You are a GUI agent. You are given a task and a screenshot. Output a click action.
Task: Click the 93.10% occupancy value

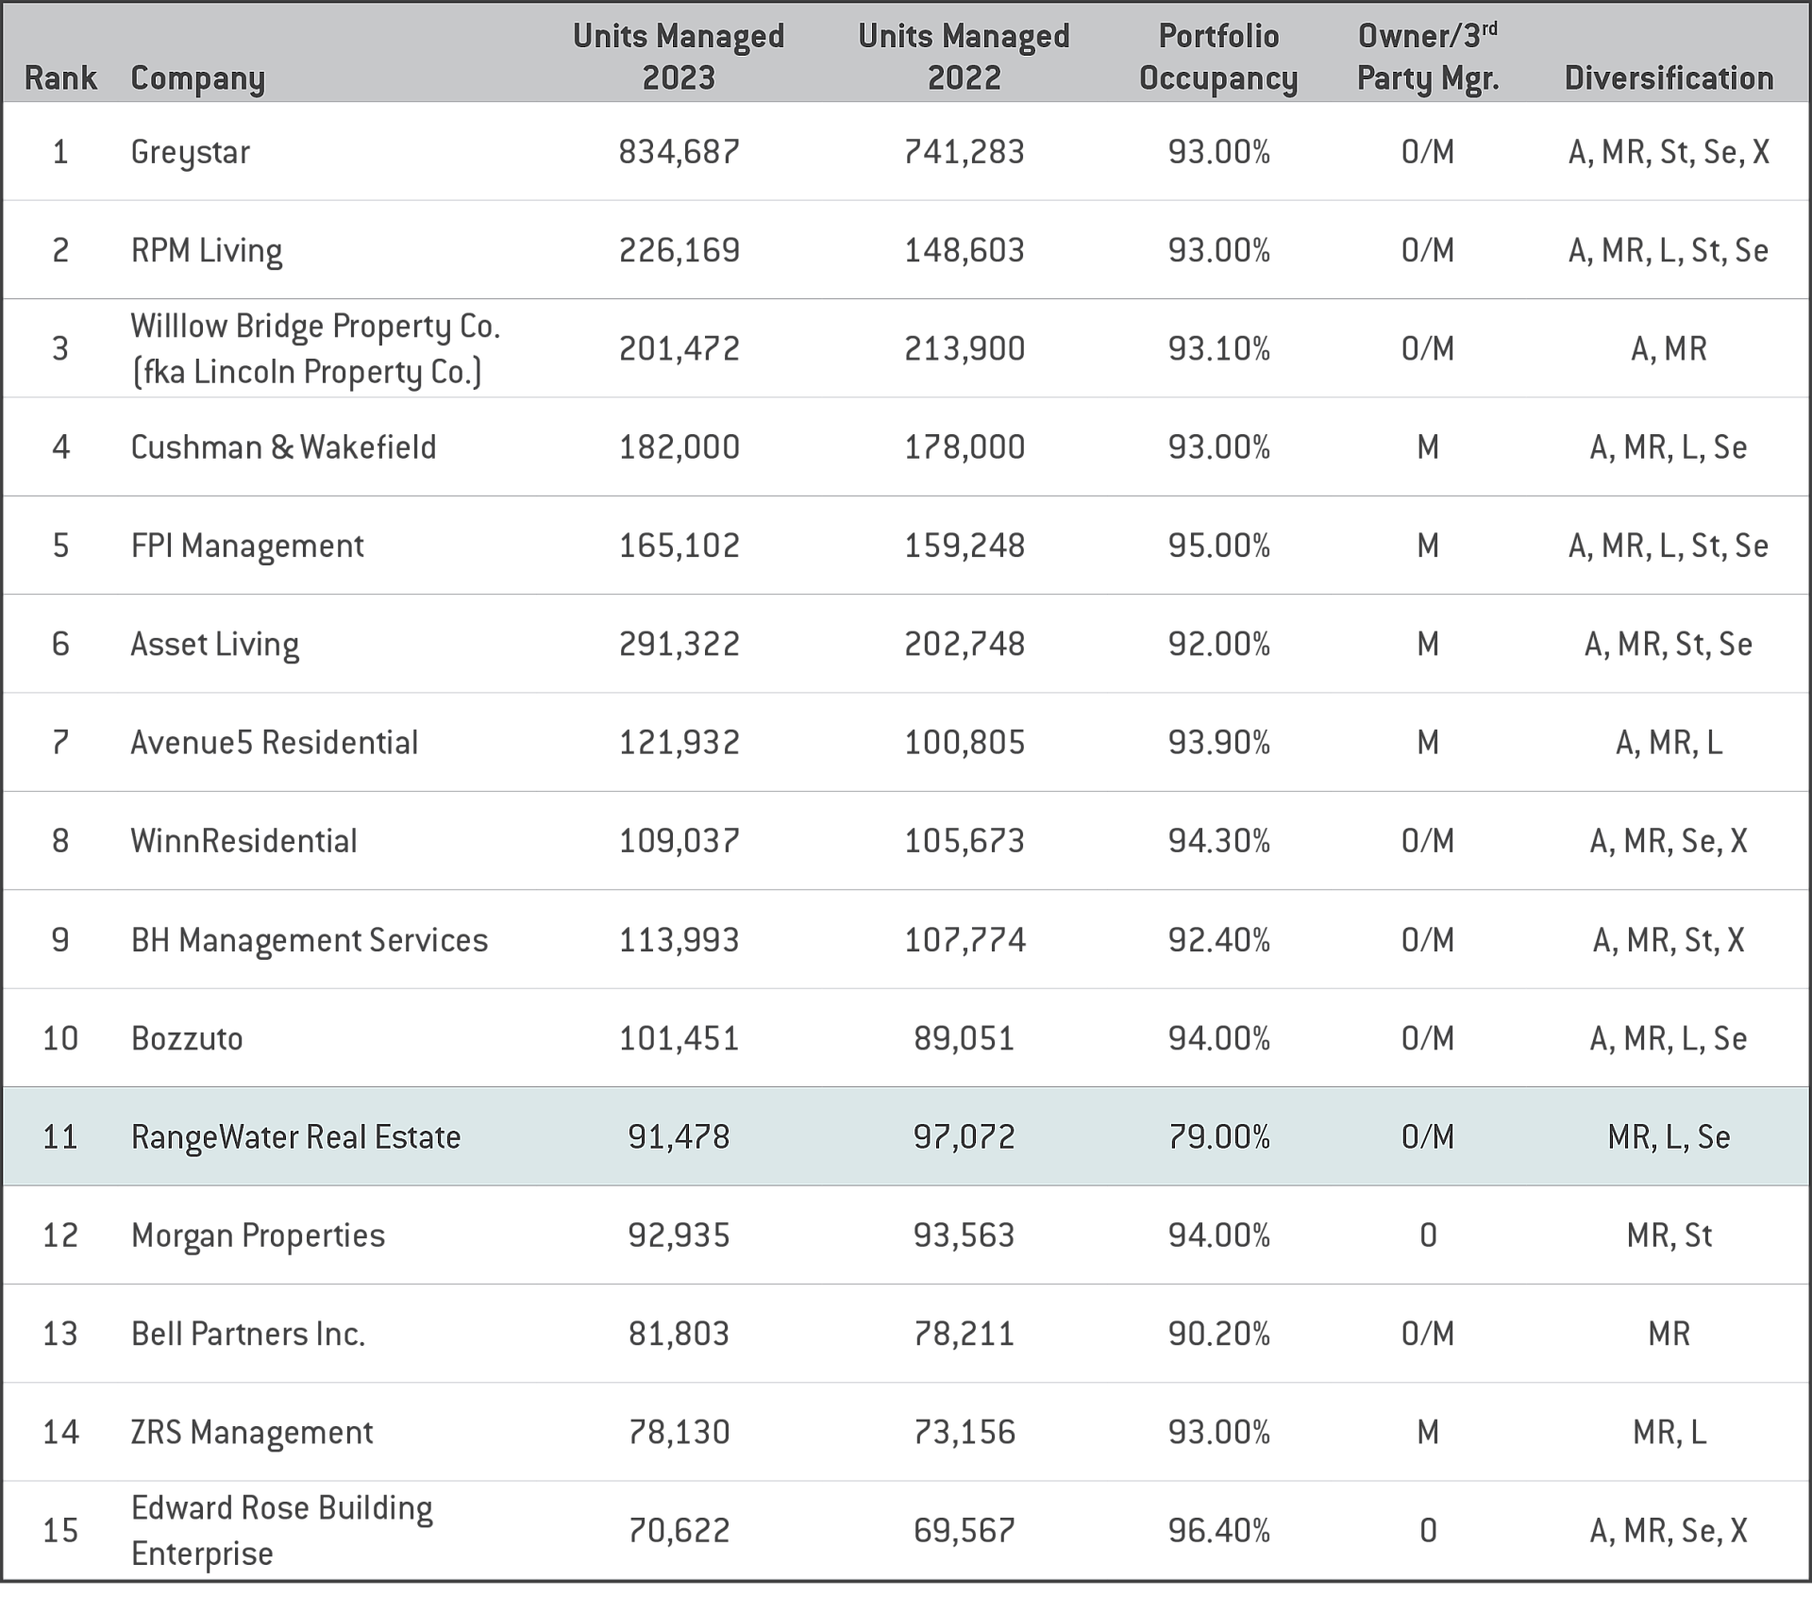click(1218, 349)
